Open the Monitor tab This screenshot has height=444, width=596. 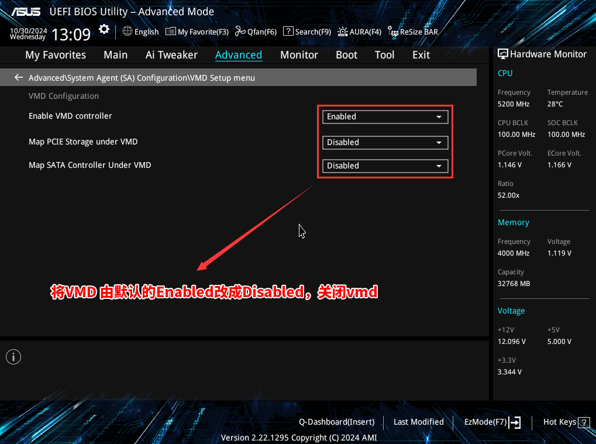(299, 55)
